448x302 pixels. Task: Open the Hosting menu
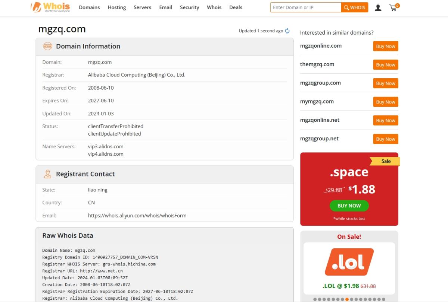116,7
